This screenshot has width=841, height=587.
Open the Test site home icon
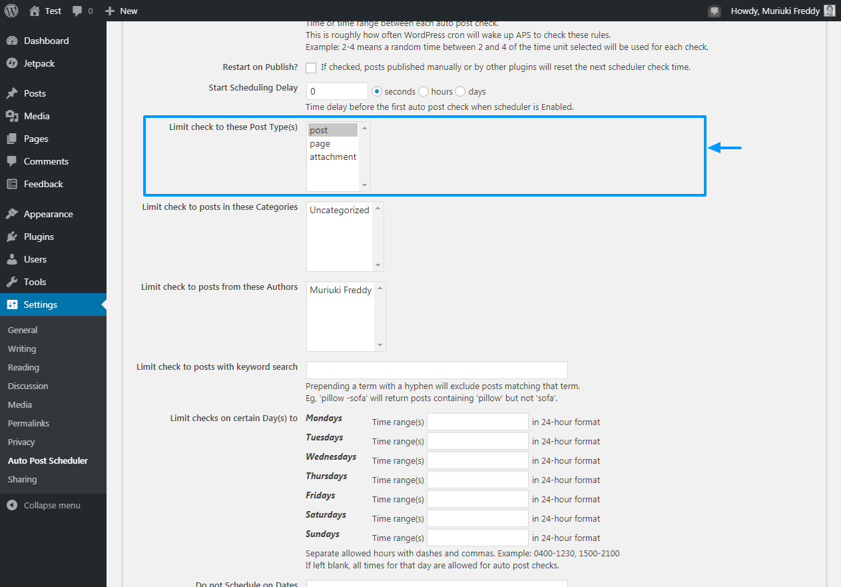[x=35, y=11]
